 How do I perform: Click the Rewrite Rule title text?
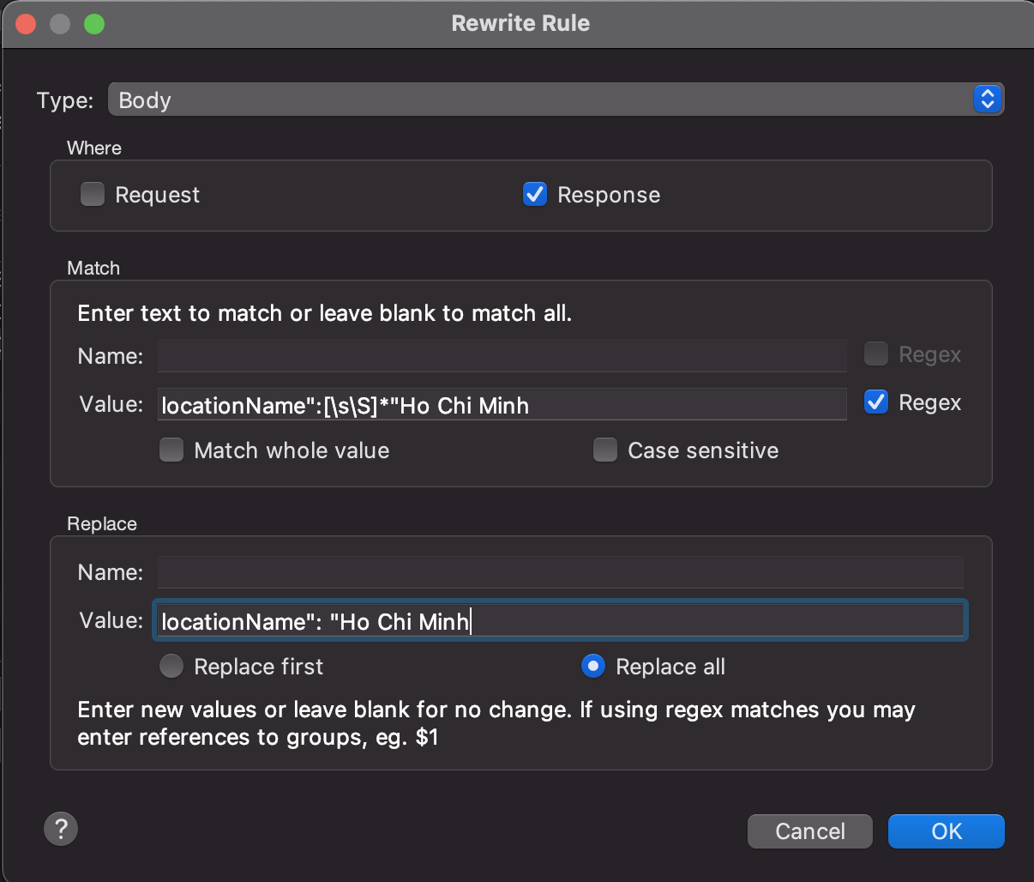tap(520, 23)
